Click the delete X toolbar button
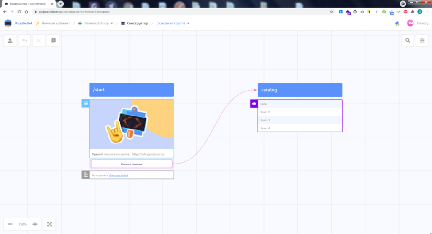The width and height of the screenshot is (432, 234). tap(38, 40)
